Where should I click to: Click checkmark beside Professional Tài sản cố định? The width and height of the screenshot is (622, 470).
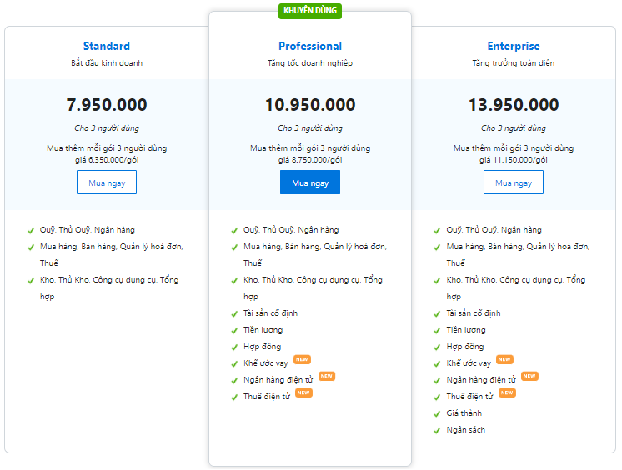pyautogui.click(x=234, y=314)
